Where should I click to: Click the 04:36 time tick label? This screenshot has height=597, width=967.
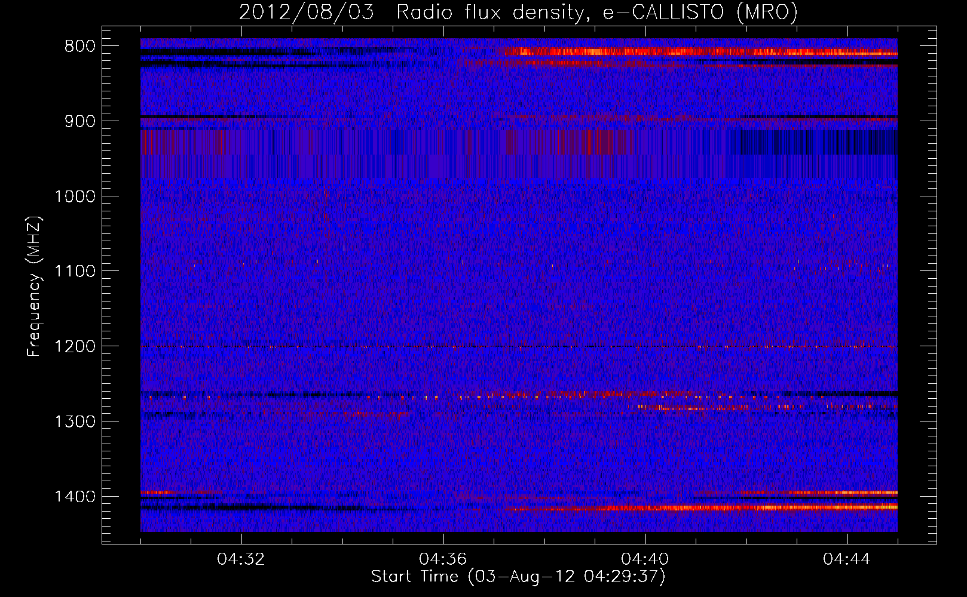pos(443,559)
